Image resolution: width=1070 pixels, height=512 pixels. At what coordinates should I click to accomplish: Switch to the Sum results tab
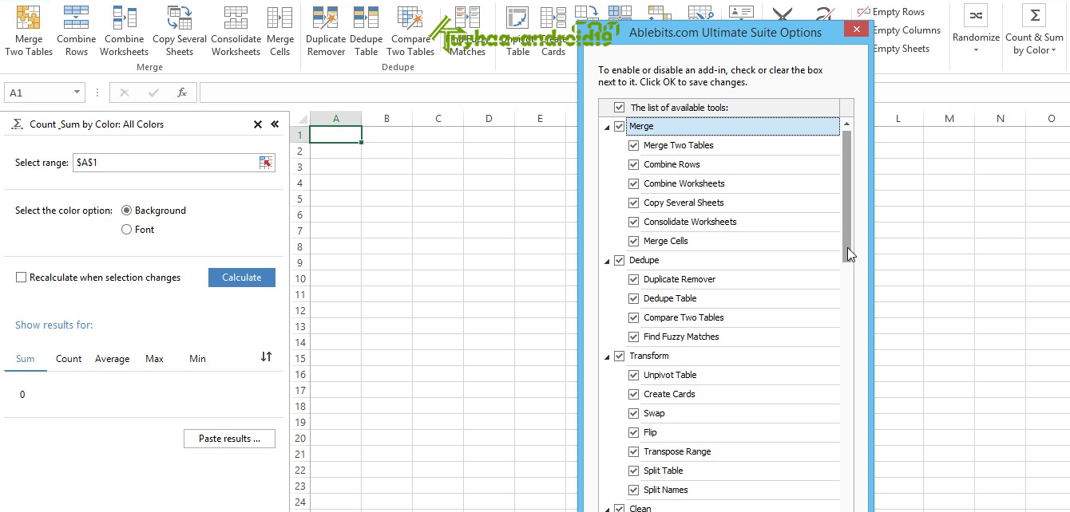[26, 359]
